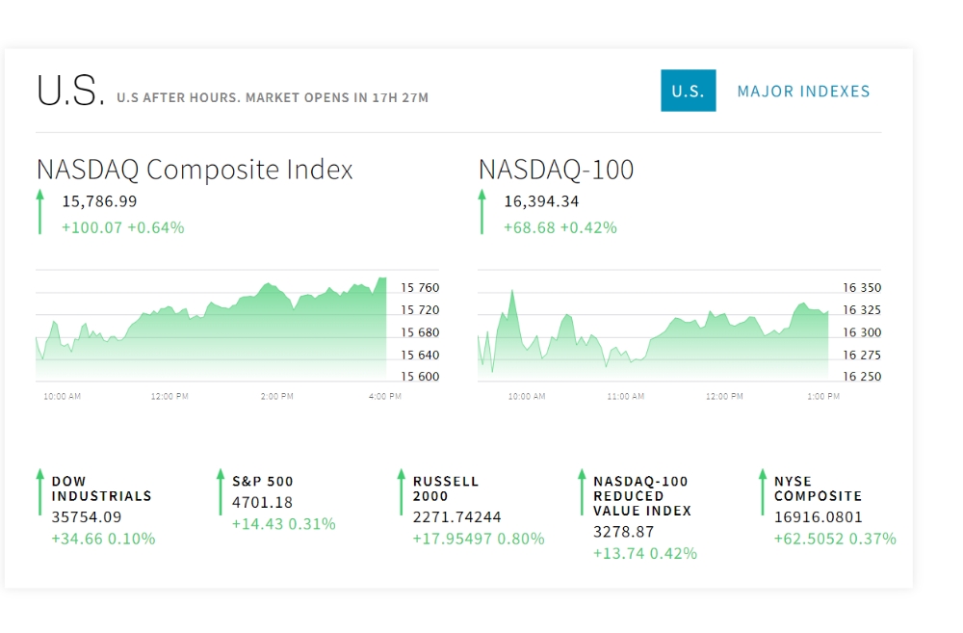Click the NASDAQ Composite intraday area chart

(x=211, y=329)
